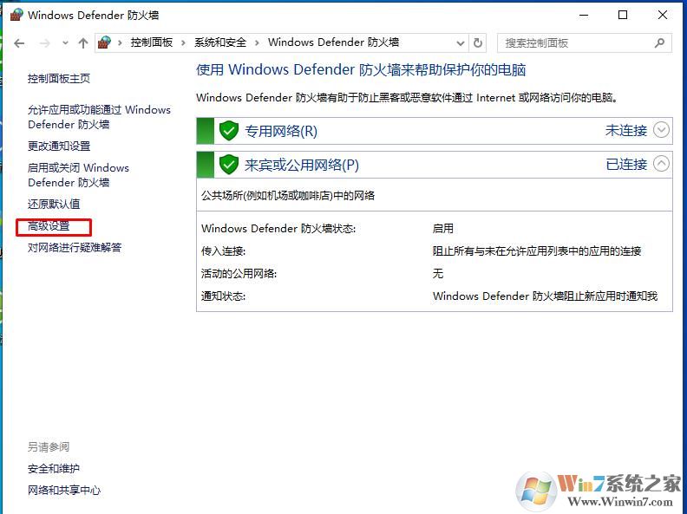Open the address bar history dropdown

coord(460,43)
